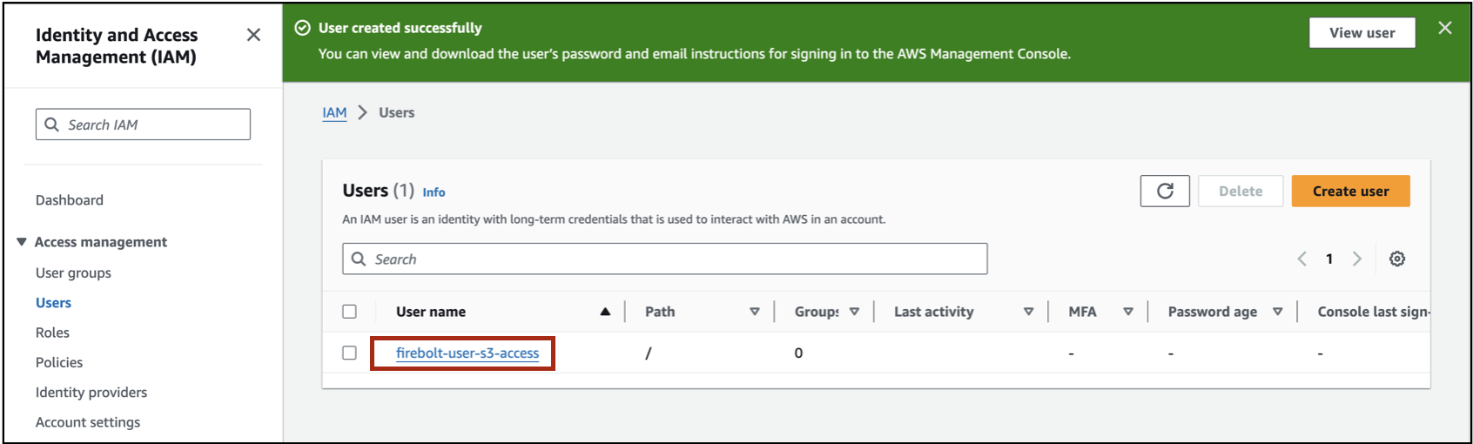Sort ascending by User name arrow

pos(605,312)
